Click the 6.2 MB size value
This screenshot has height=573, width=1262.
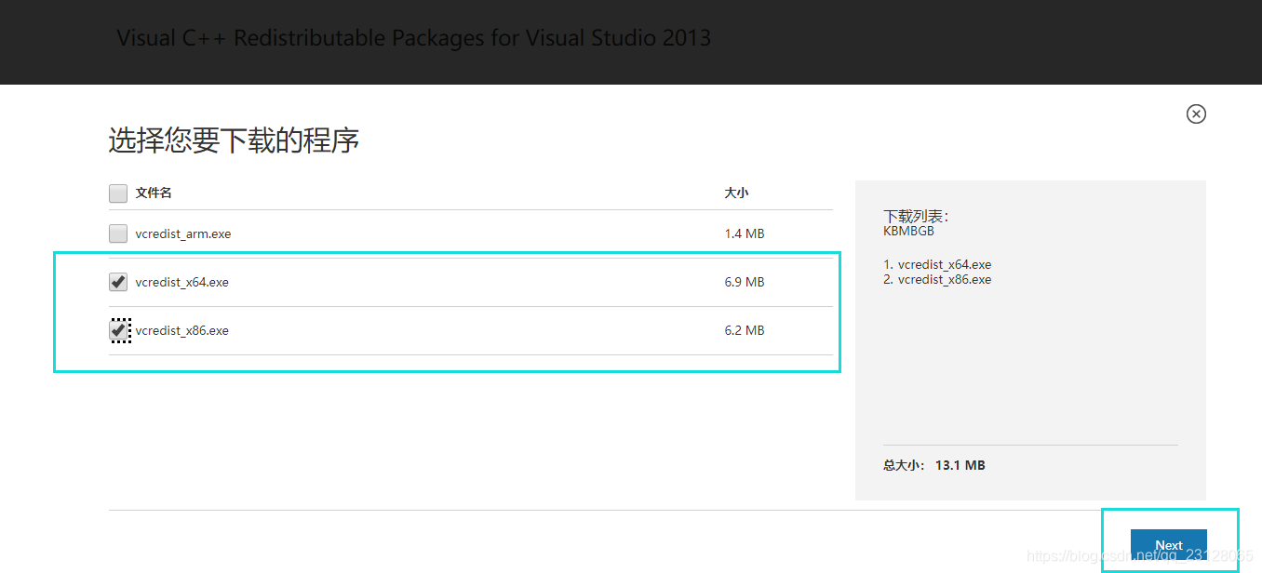pos(745,330)
